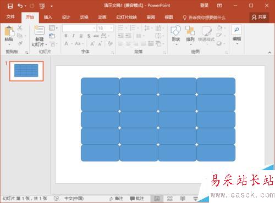
Task: Click the Clear All Formatting icon
Action: click(110, 43)
